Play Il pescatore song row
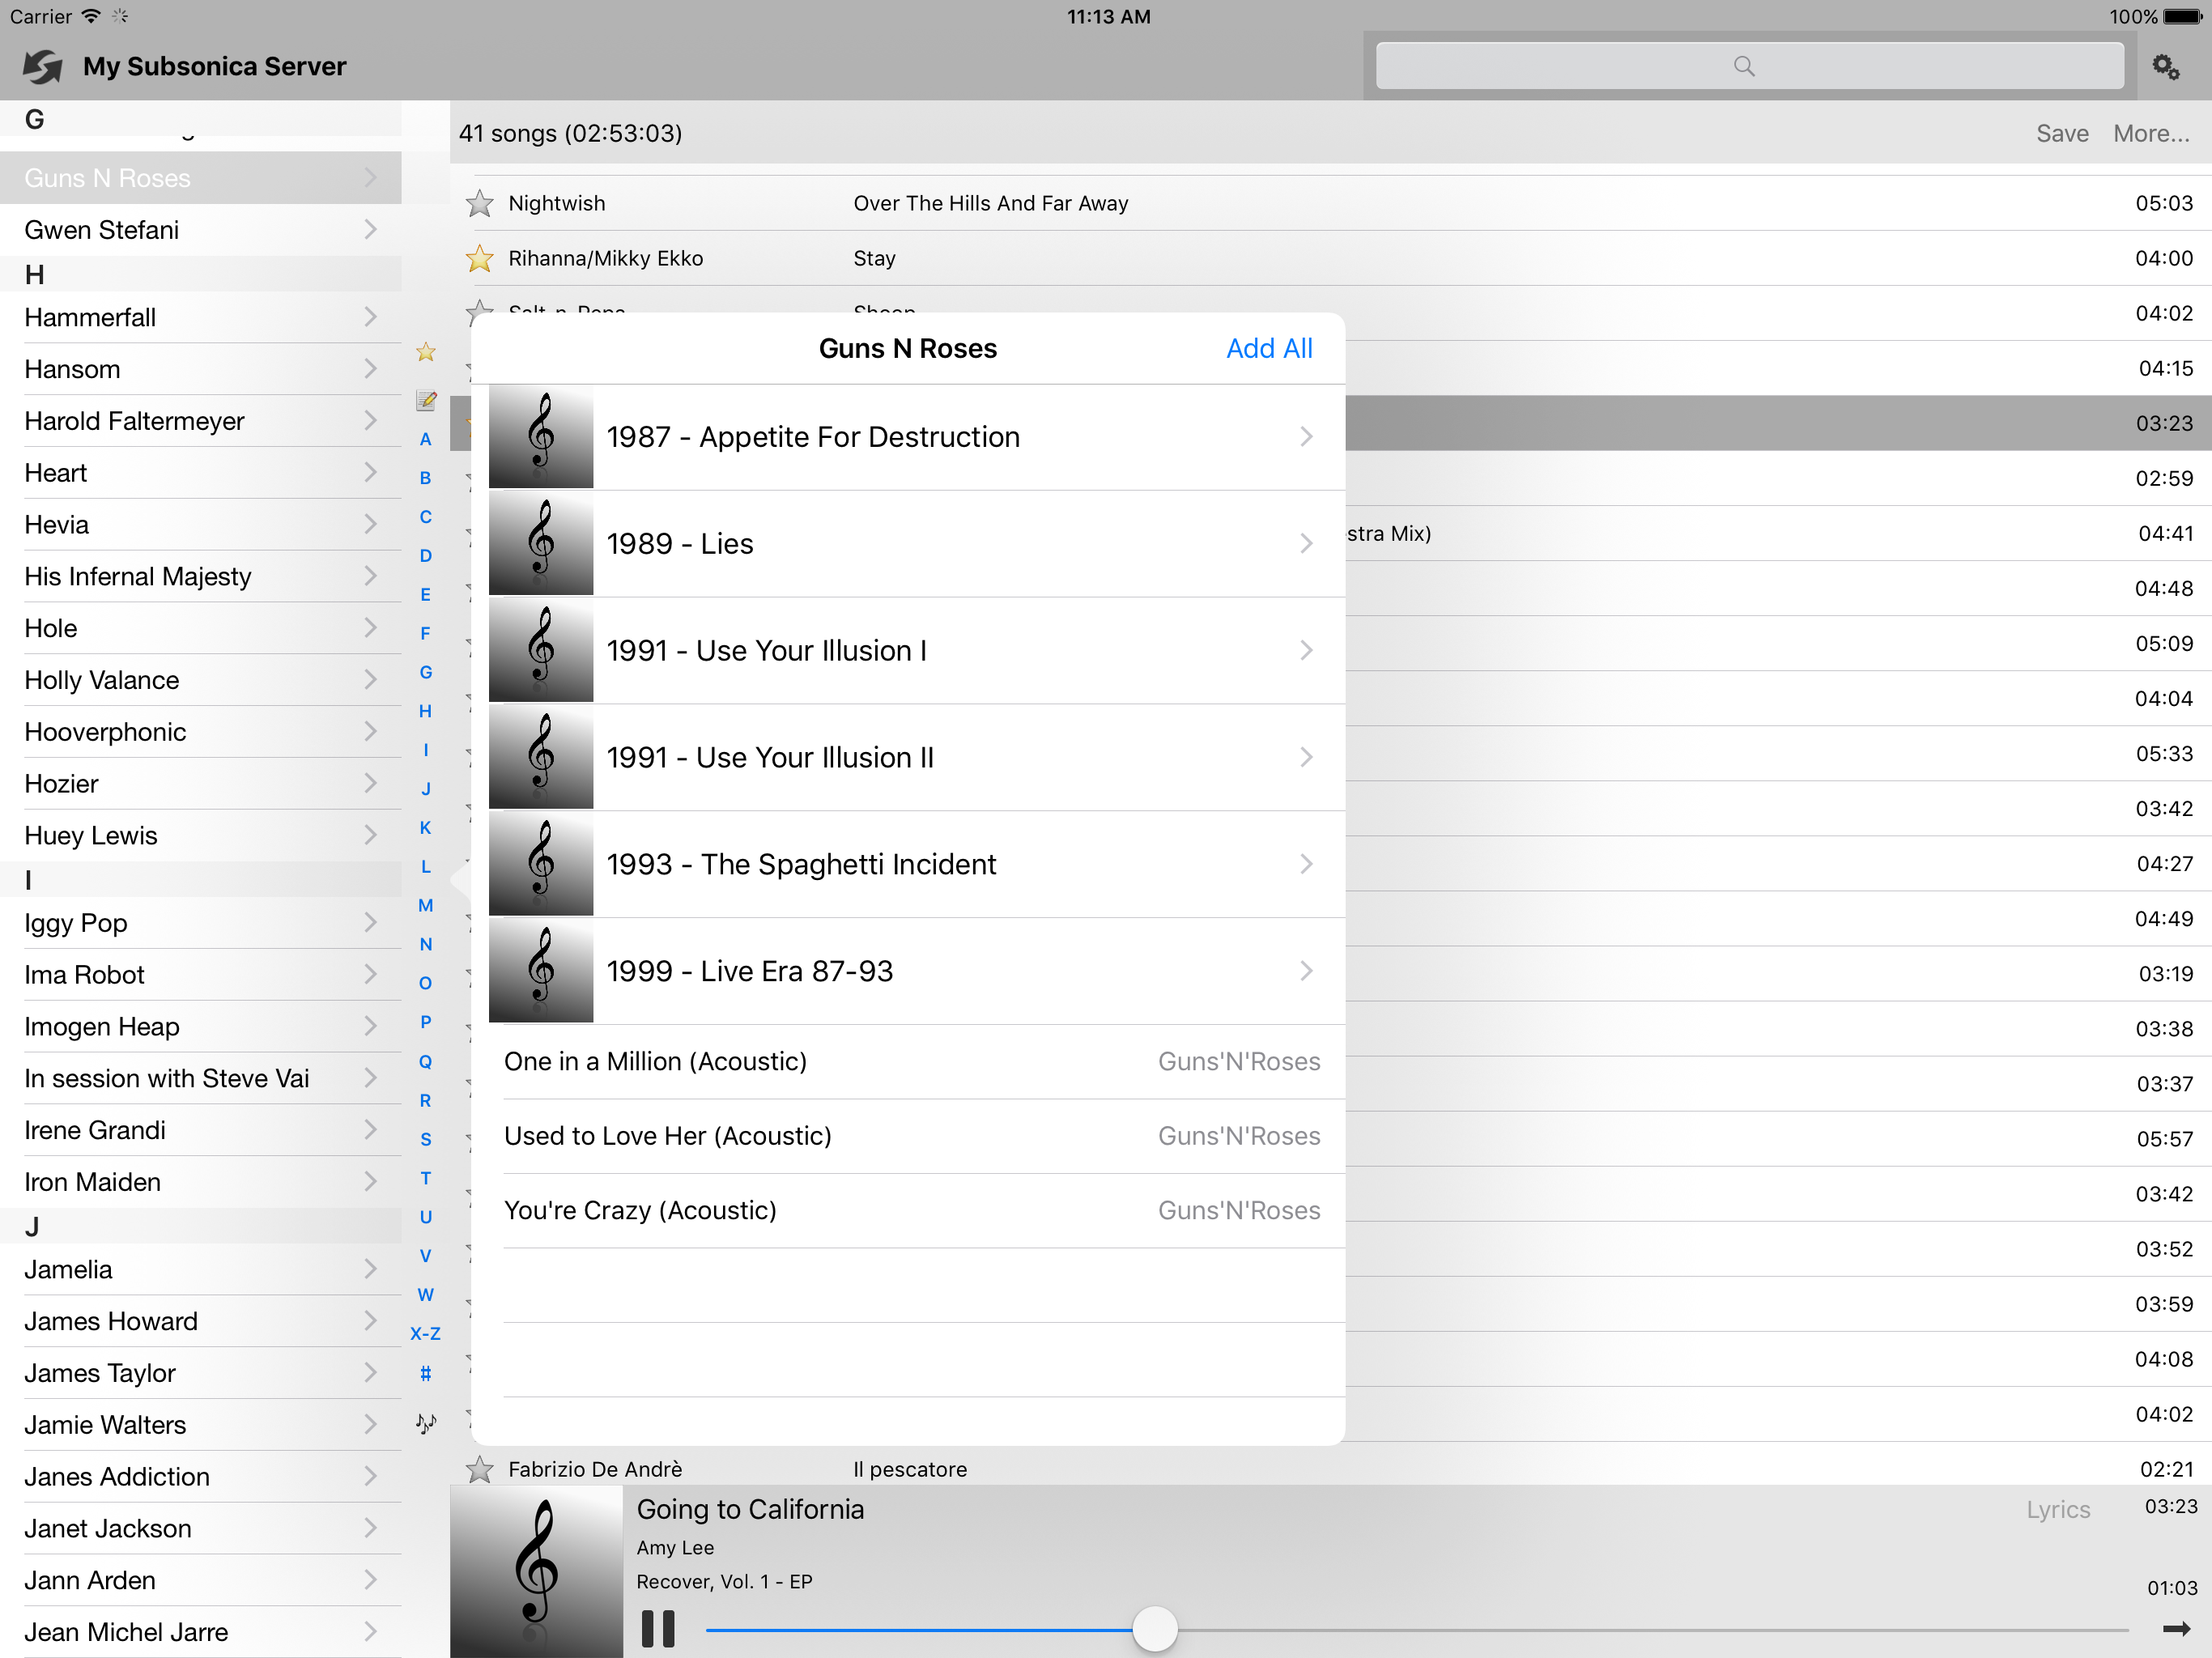 pos(1331,1469)
